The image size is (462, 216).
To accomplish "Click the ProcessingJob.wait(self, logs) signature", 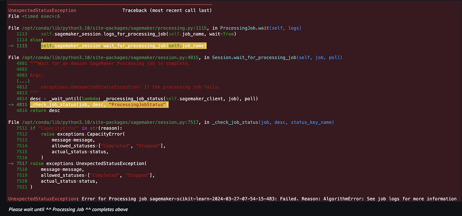I will (260, 28).
